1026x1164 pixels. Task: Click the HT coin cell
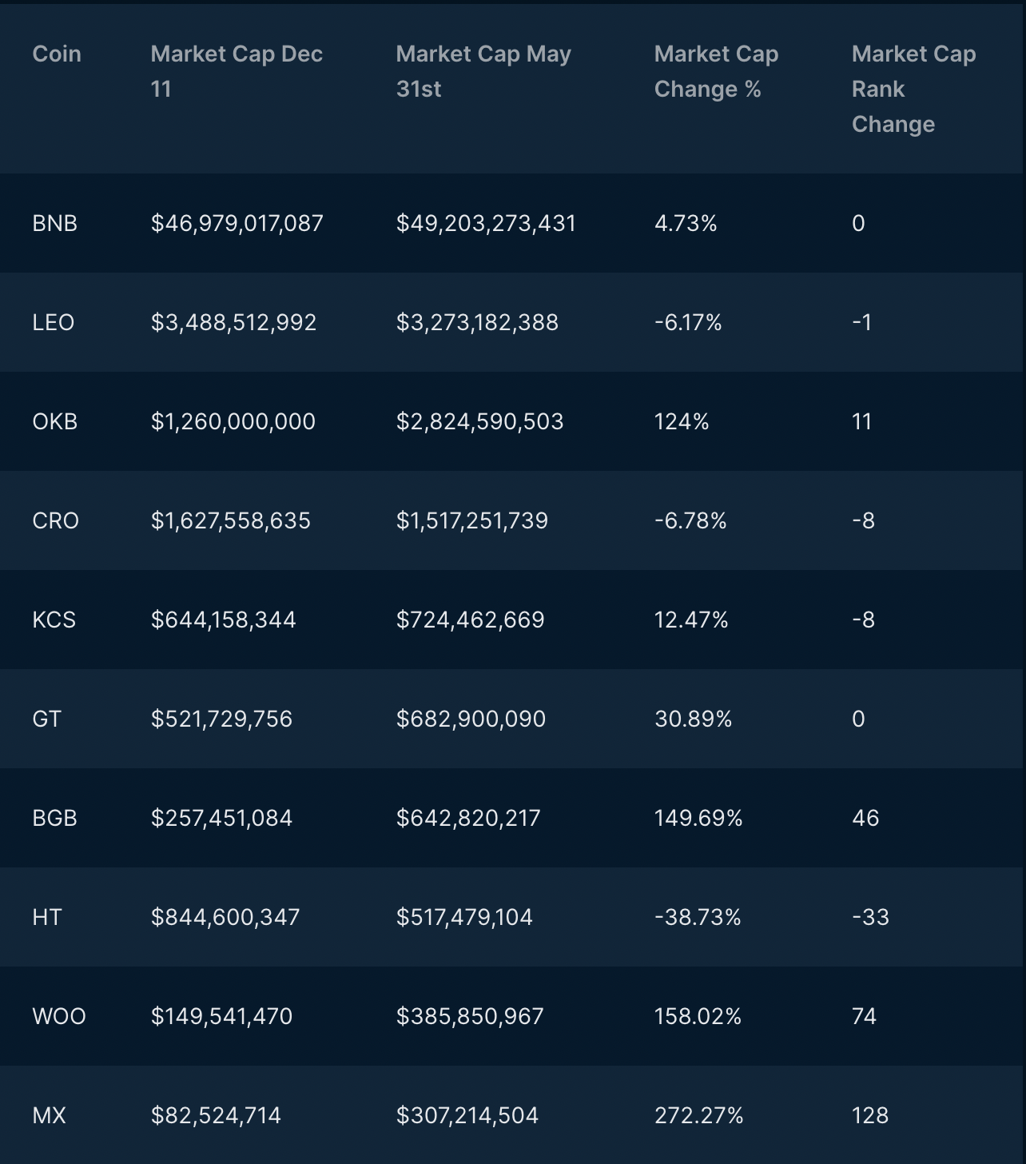(47, 917)
